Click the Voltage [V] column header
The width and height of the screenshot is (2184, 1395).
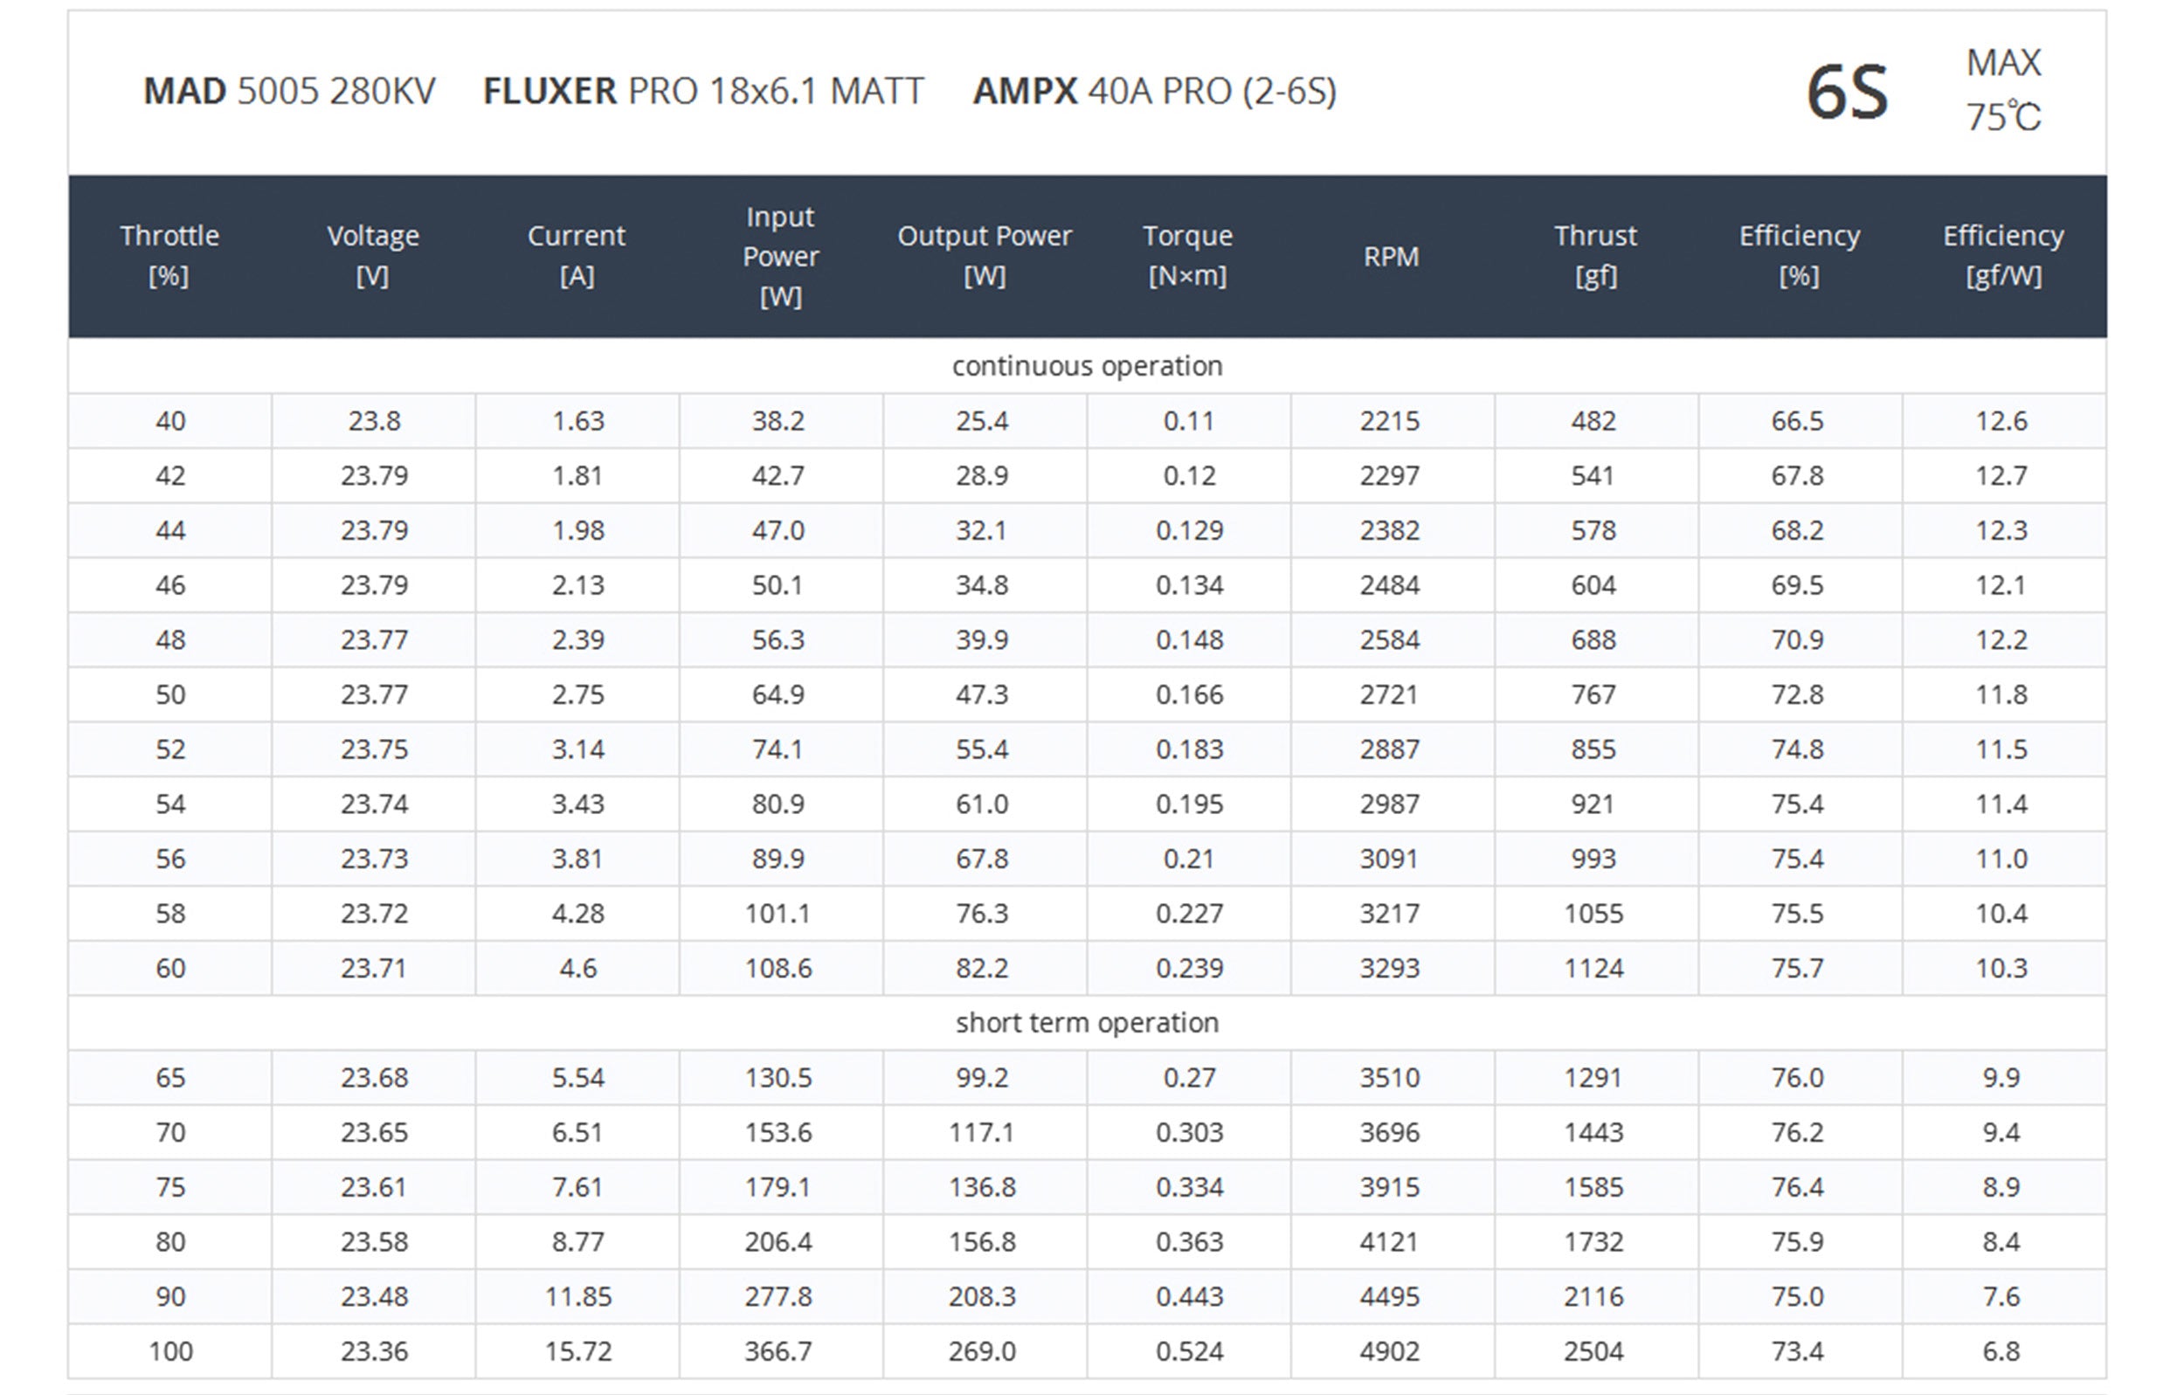[373, 256]
